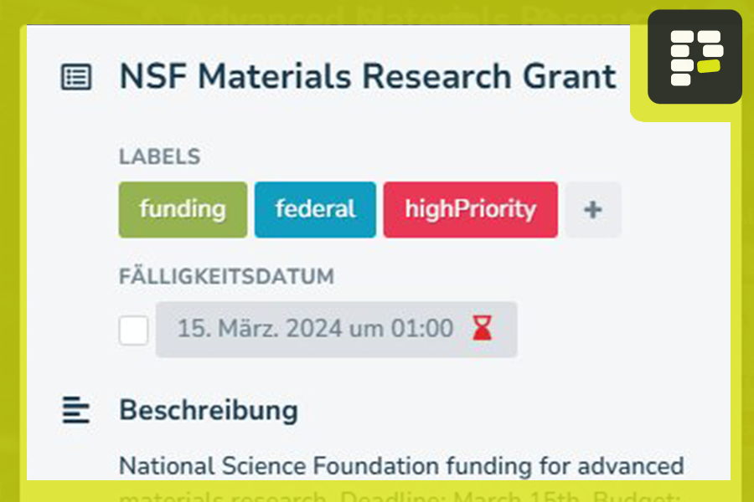The width and height of the screenshot is (754, 502).
Task: Select the green funding label
Action: click(183, 210)
